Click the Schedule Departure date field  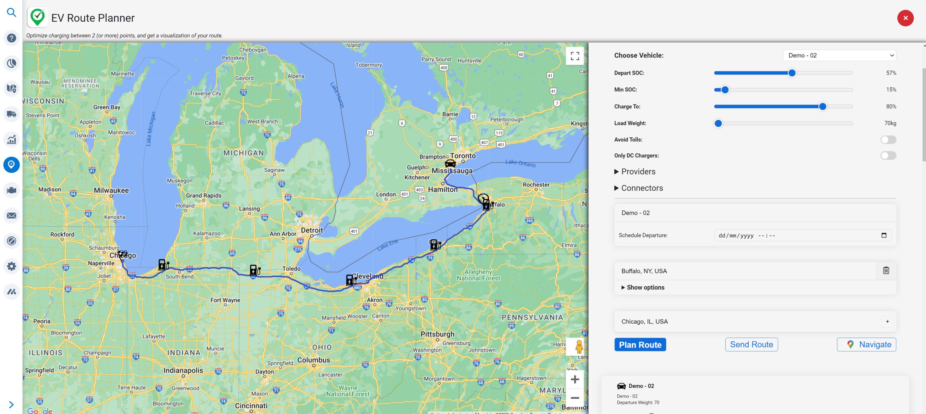tap(803, 235)
